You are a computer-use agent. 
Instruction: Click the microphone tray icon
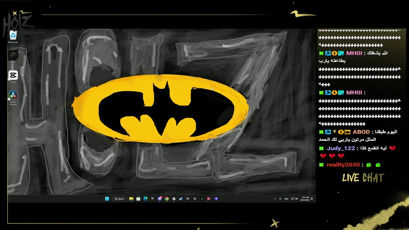(280, 199)
